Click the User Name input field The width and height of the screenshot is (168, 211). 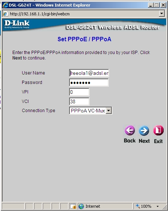point(89,73)
